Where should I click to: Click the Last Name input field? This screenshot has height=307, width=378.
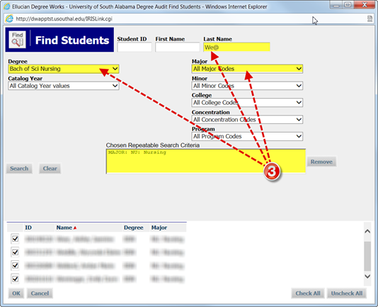236,47
